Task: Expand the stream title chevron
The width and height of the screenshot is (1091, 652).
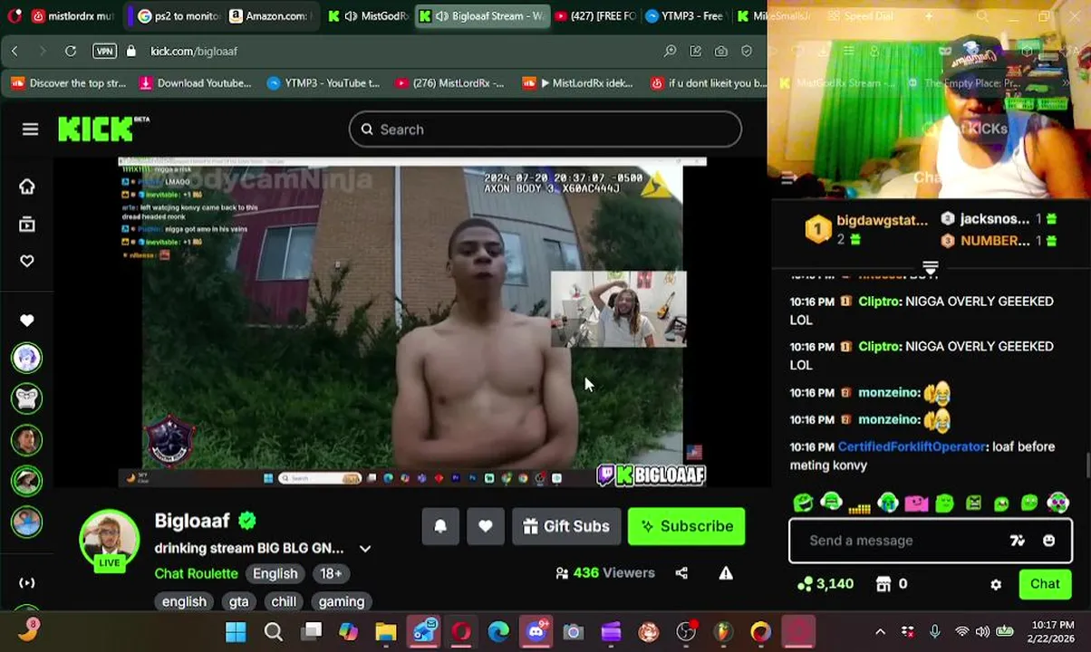Action: coord(365,549)
